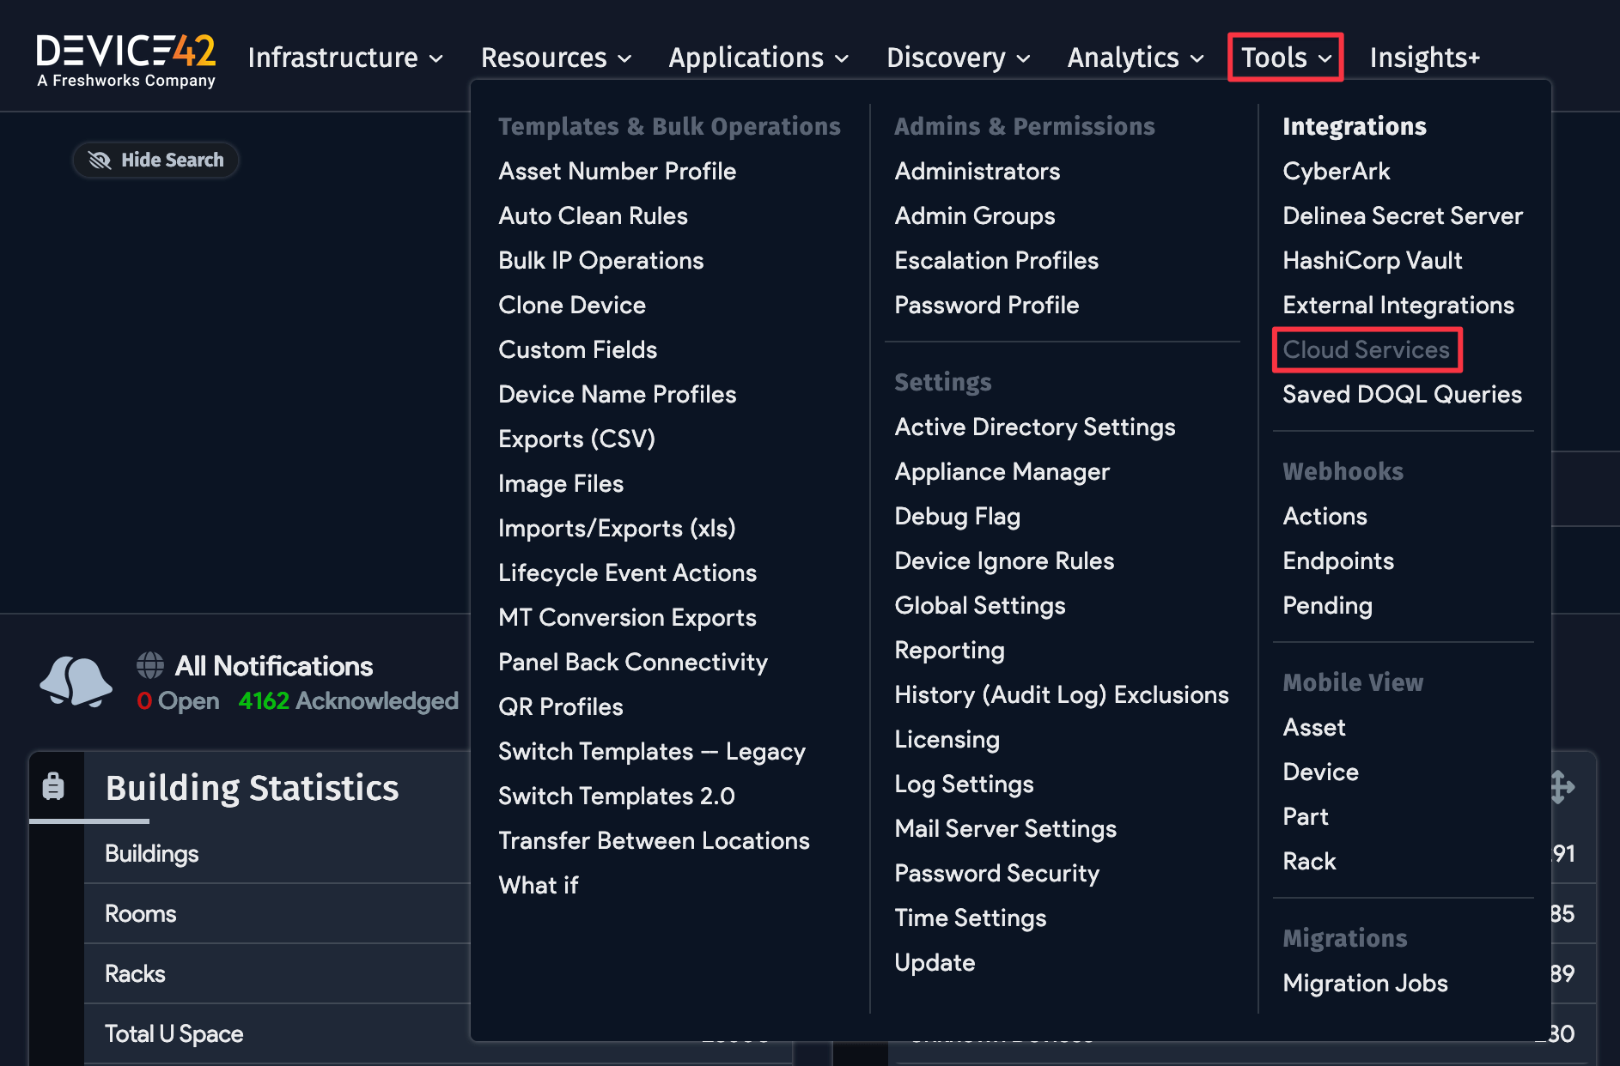Viewport: 1620px width, 1066px height.
Task: Expand the Analytics dropdown chevron
Action: point(1199,58)
